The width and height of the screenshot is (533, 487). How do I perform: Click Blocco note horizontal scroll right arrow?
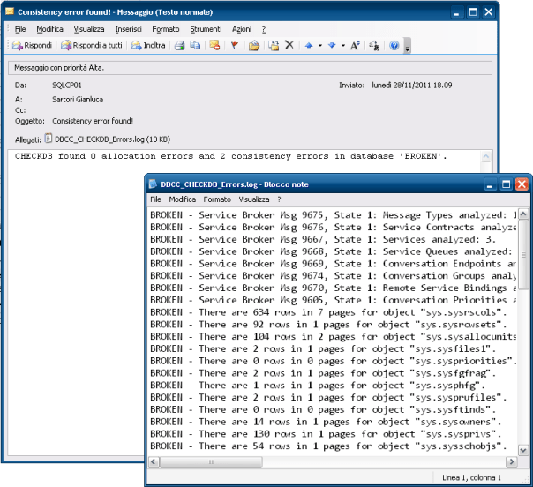(x=512, y=461)
